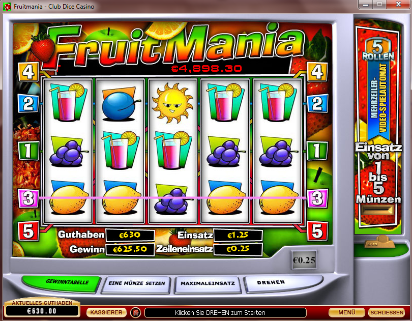Viewport: 412px width, 321px height.
Task: Place the Maximaleinsatz bet
Action: (208, 284)
